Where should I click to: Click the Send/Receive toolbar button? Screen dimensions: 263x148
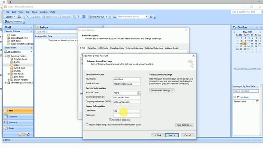(96, 17)
